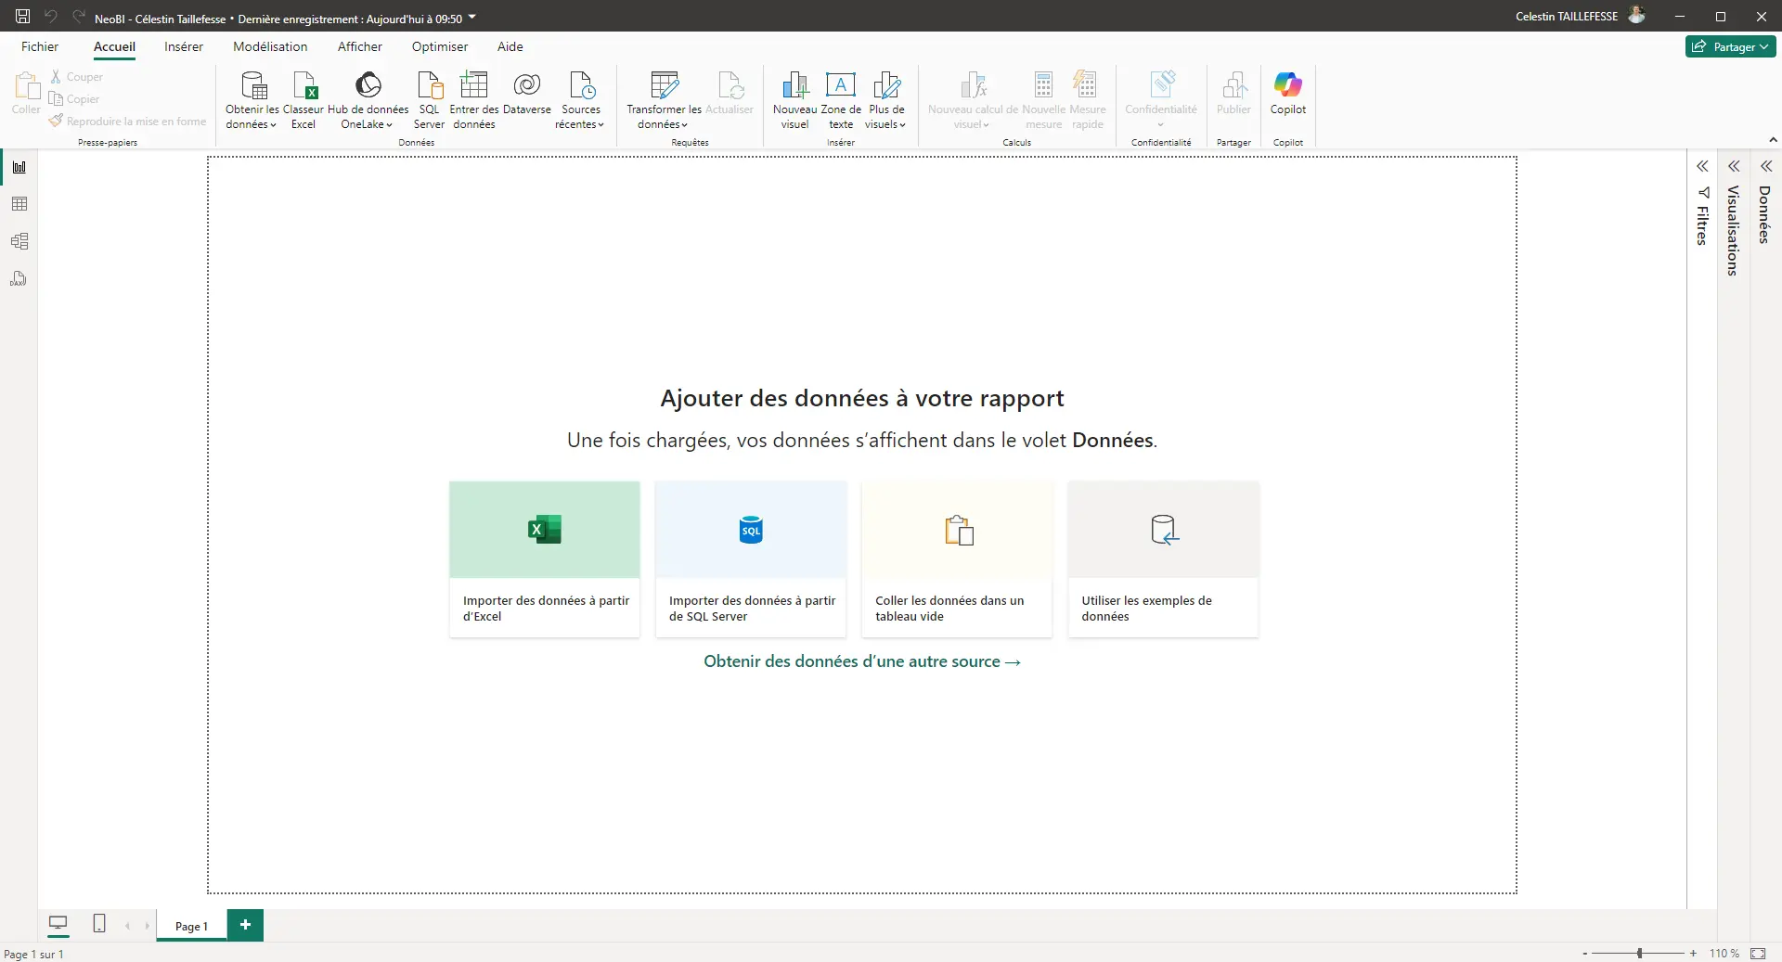Add a Zone de texte

(841, 100)
